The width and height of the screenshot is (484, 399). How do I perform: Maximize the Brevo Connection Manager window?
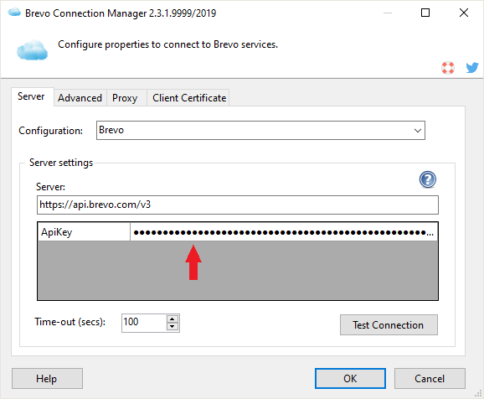(x=425, y=13)
